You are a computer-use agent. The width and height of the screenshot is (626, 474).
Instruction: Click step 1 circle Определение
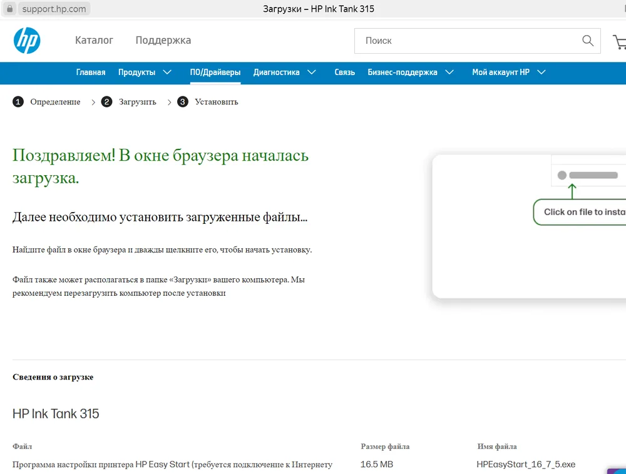coord(18,102)
